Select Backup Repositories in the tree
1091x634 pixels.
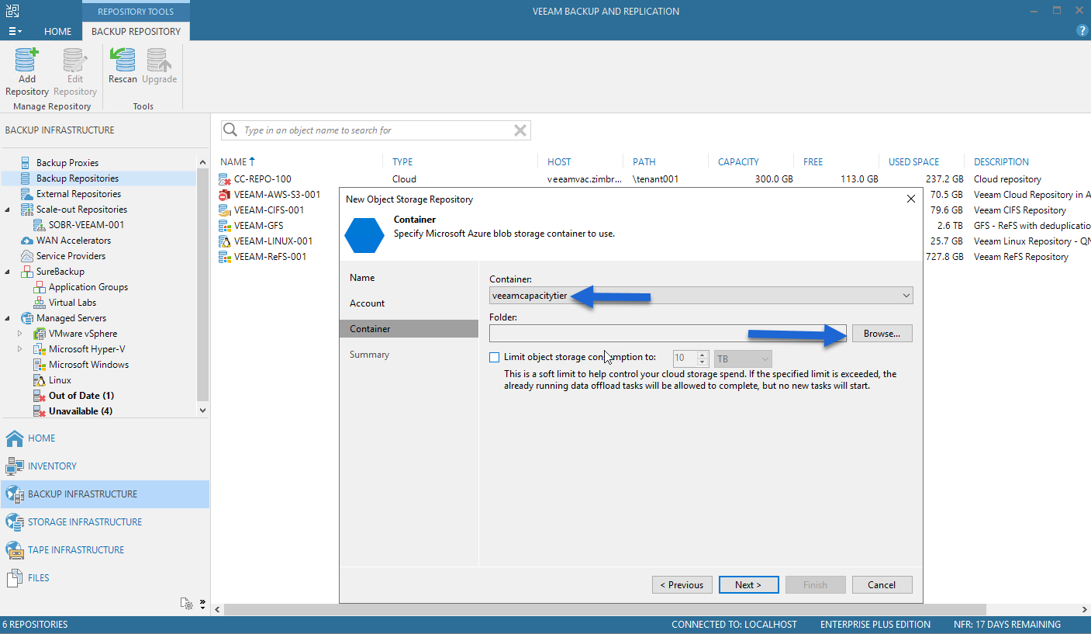[78, 178]
